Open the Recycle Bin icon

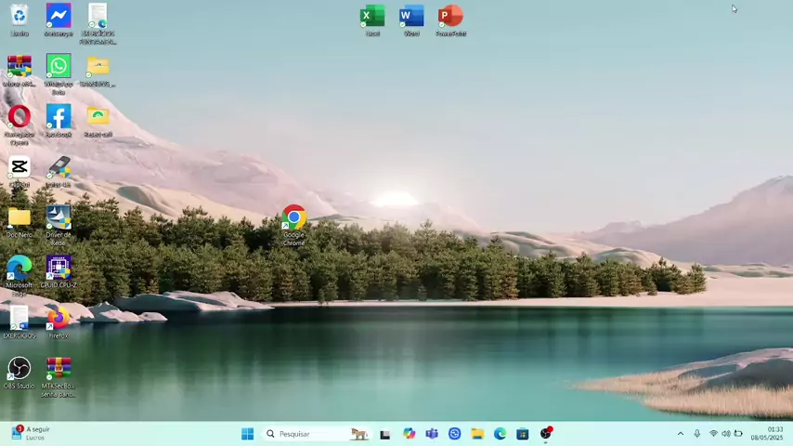(x=19, y=17)
